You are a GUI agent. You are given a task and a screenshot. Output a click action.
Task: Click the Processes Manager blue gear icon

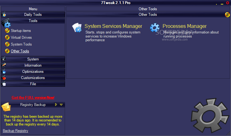click(155, 28)
